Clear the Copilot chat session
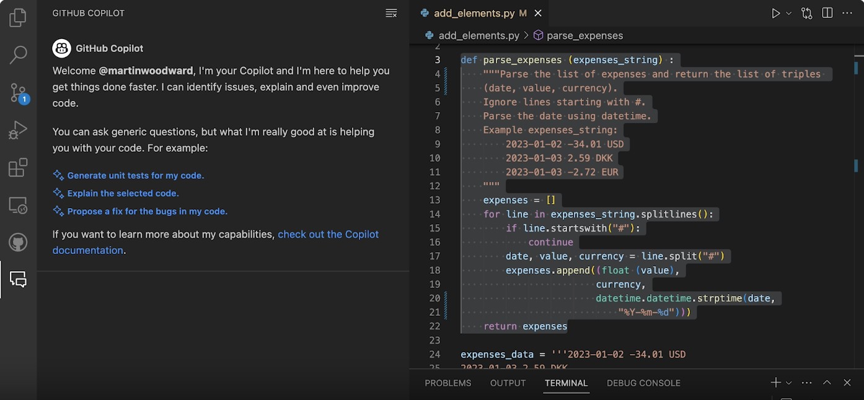 tap(391, 13)
